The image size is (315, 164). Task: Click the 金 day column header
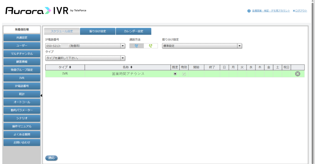pos(269,67)
